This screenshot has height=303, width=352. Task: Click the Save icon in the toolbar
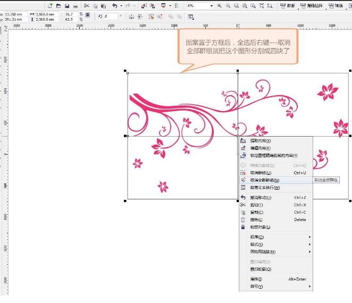click(x=68, y=6)
